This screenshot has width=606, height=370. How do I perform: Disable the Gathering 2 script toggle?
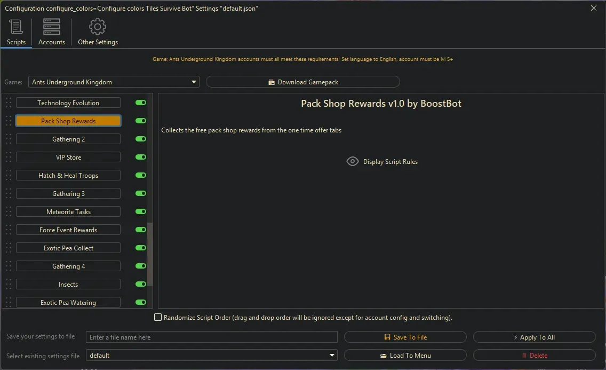[x=140, y=139]
